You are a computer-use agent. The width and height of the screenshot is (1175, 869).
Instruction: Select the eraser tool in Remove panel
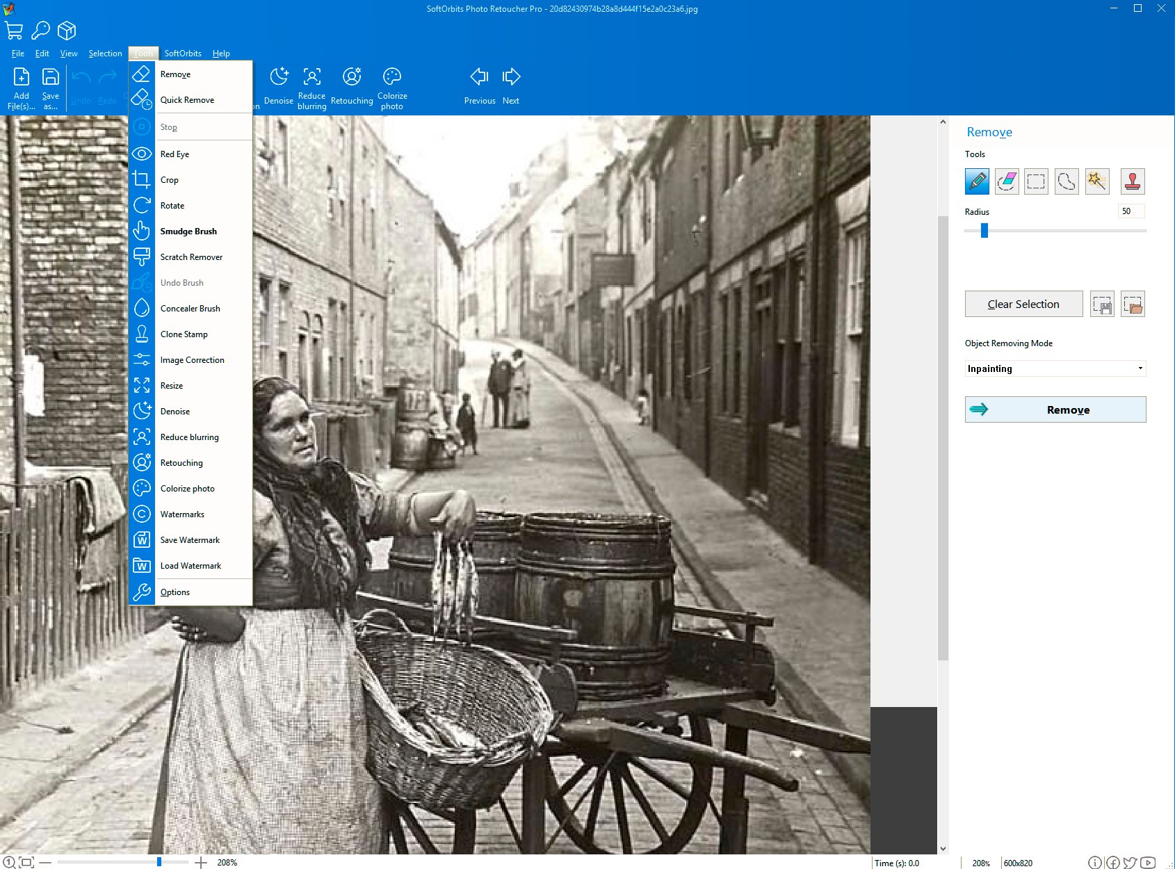1007,181
